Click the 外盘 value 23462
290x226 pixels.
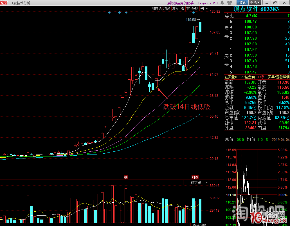point(251,128)
